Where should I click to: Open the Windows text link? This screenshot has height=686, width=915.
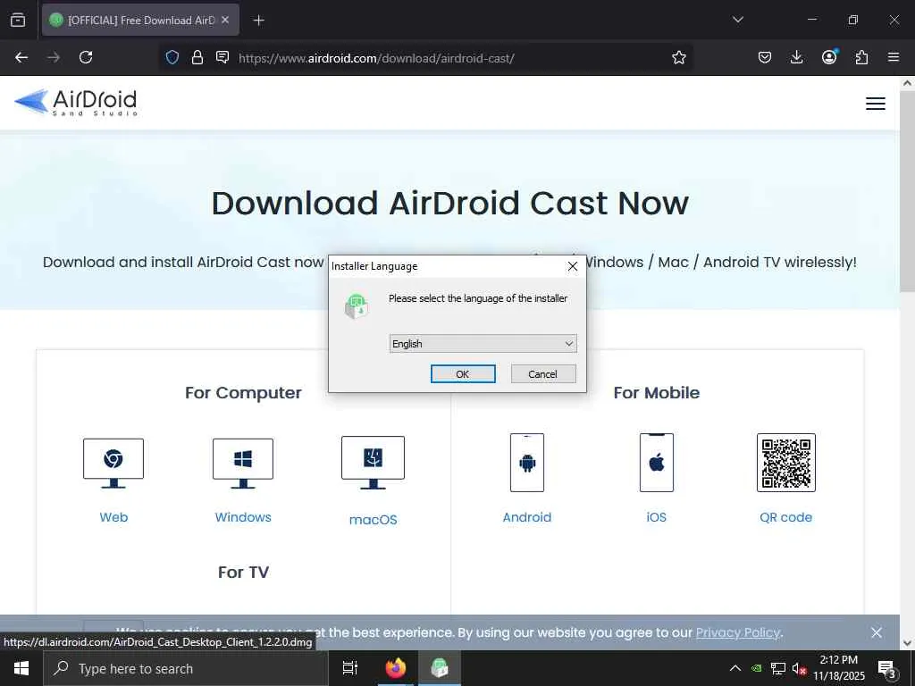pos(243,517)
